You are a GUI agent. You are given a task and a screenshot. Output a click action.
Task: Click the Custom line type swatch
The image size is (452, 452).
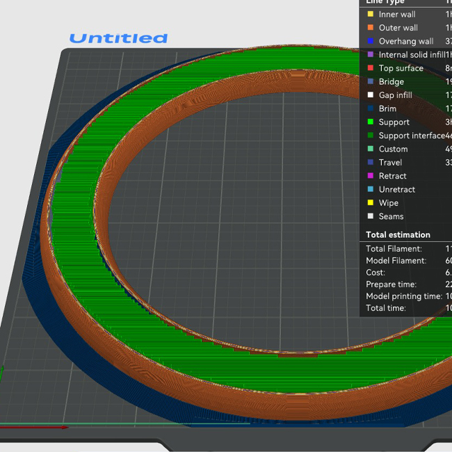pyautogui.click(x=370, y=149)
